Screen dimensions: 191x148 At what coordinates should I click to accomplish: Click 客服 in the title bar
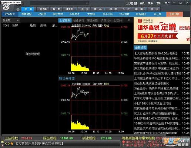click(x=159, y=3)
